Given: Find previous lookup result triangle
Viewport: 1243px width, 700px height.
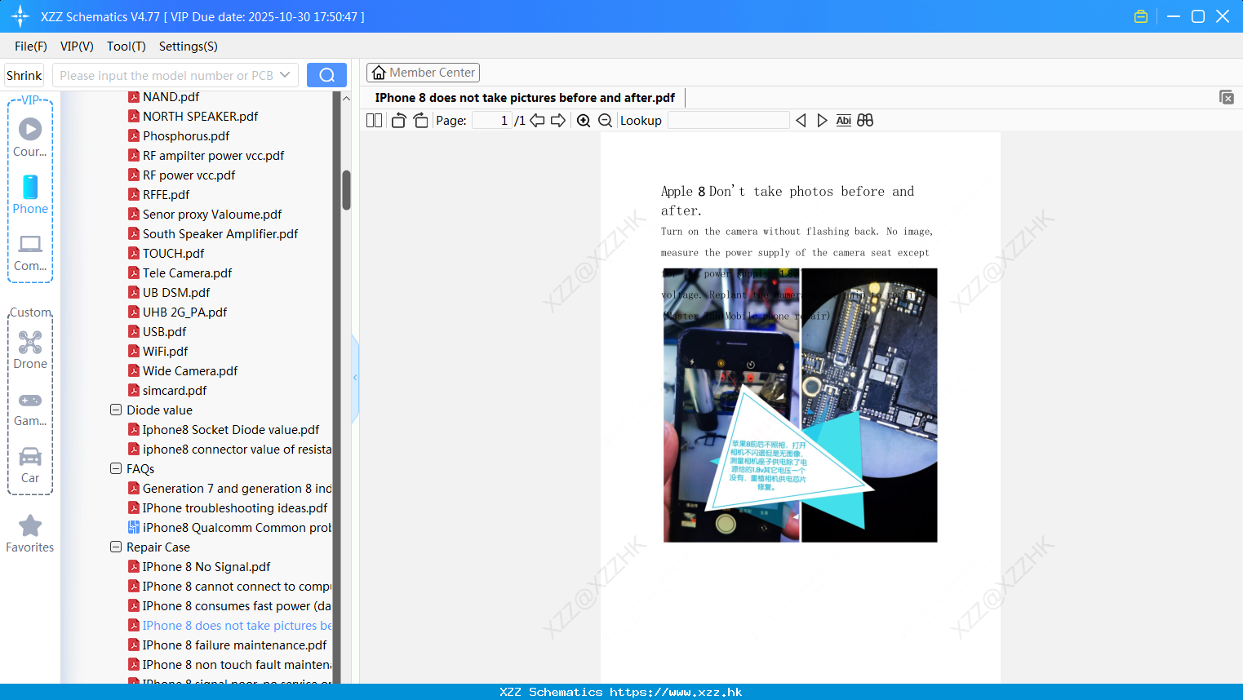Looking at the screenshot, I should click(x=801, y=121).
